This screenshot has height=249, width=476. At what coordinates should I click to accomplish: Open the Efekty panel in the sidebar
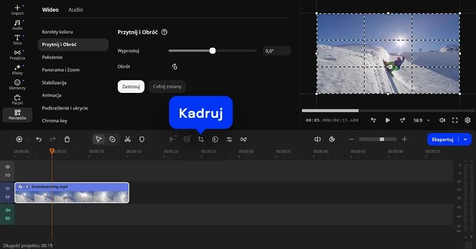click(x=17, y=70)
